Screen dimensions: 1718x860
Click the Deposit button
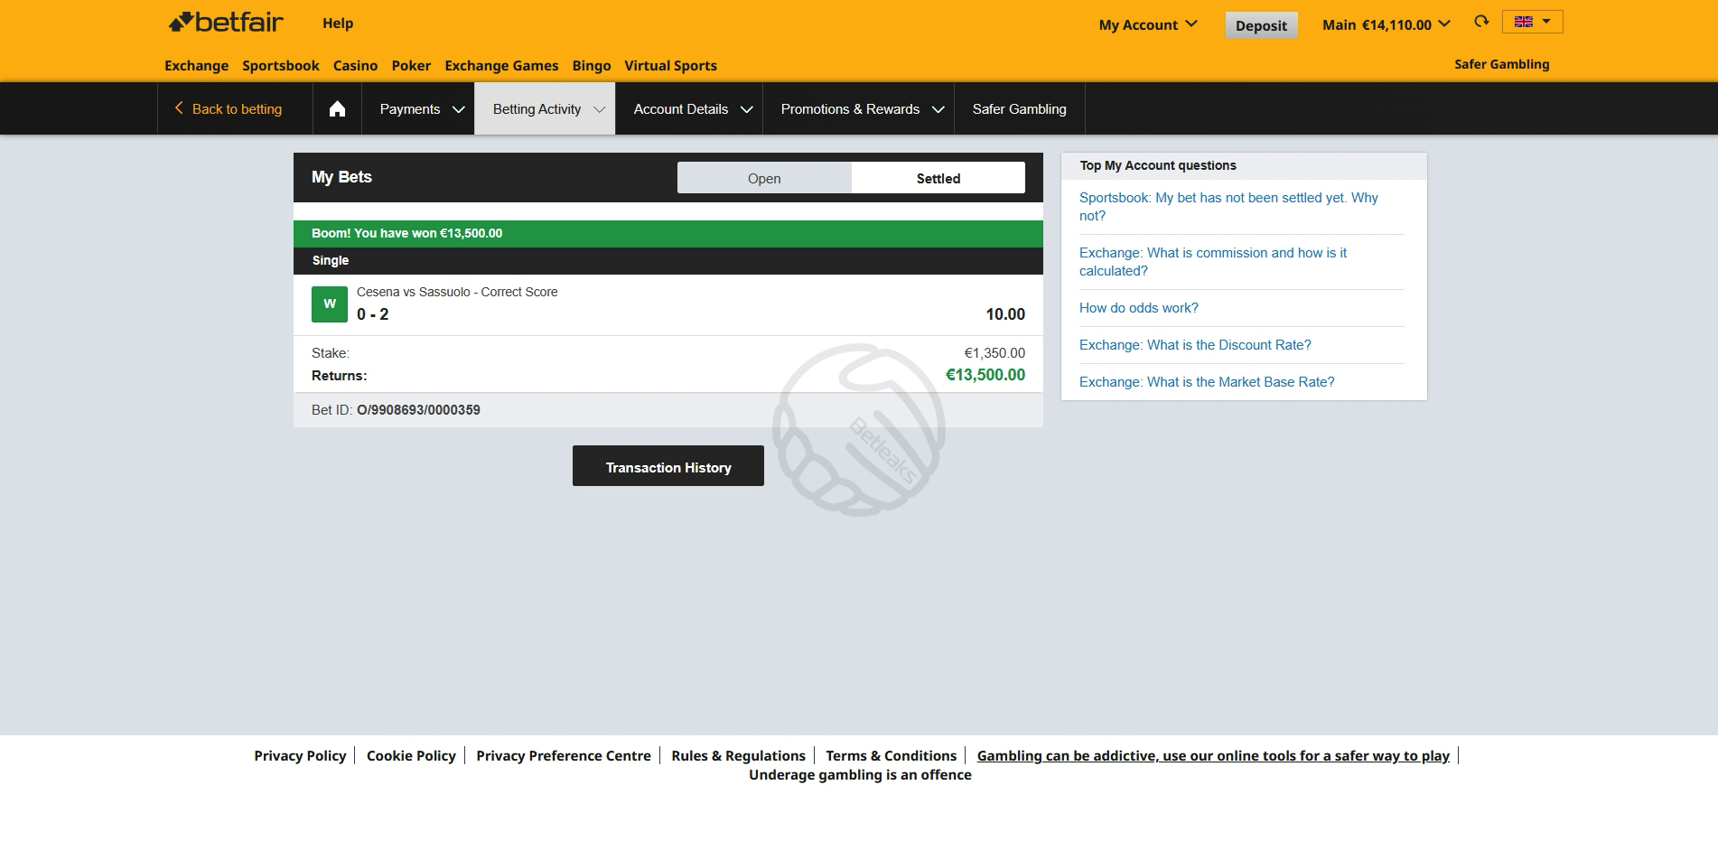[1261, 25]
